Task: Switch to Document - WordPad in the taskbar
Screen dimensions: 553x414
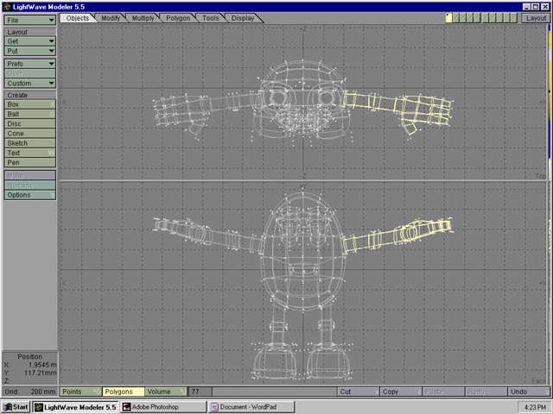Action: tap(251, 407)
